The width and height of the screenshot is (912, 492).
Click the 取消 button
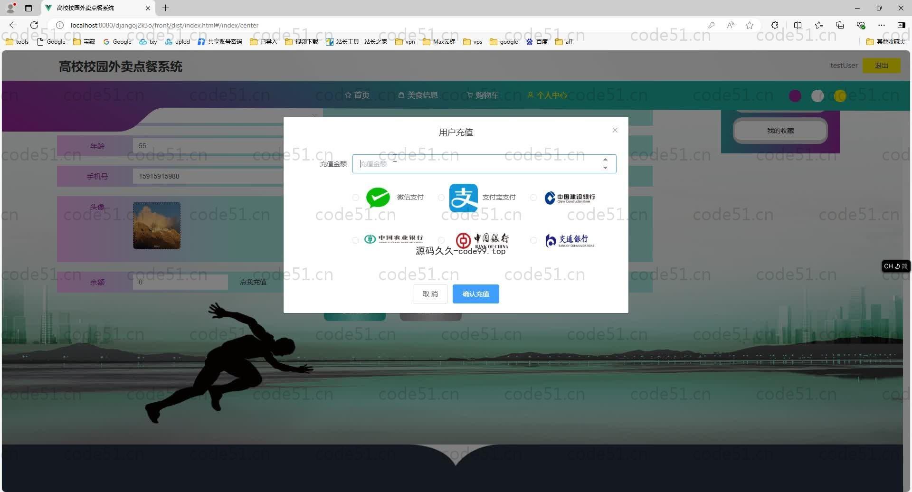click(x=430, y=294)
